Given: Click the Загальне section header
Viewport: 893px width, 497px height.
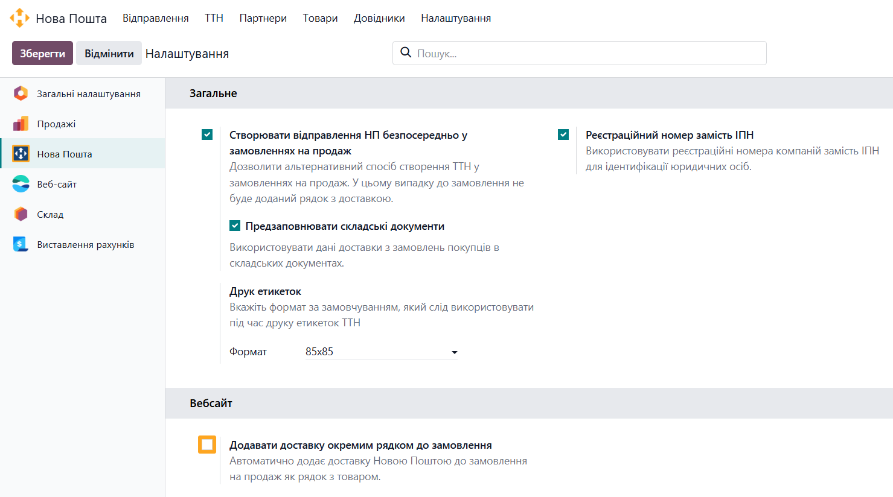Looking at the screenshot, I should pos(213,93).
